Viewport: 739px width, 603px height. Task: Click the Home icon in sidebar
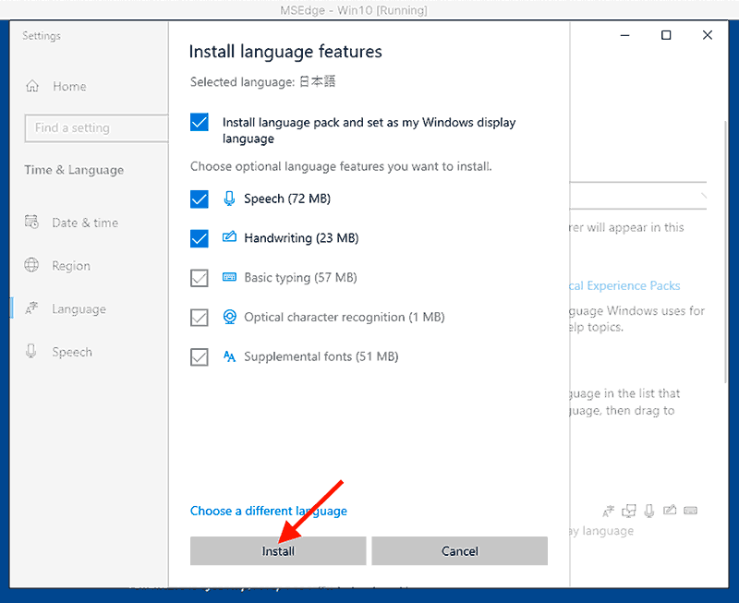[x=32, y=87]
